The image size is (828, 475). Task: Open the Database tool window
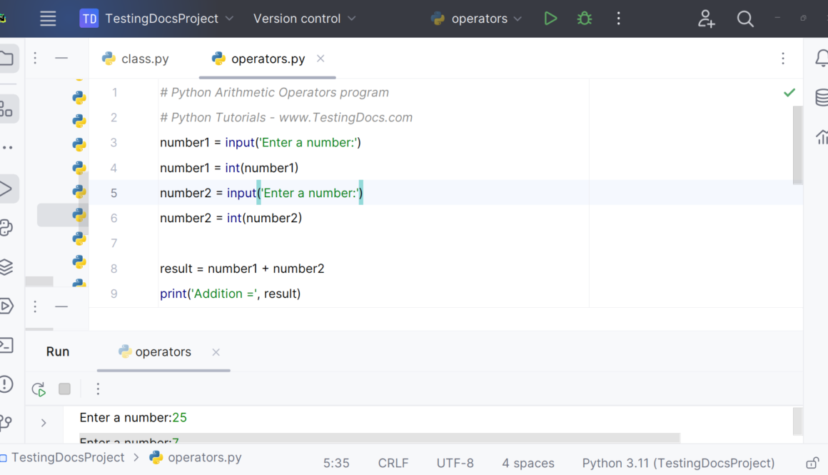point(821,98)
